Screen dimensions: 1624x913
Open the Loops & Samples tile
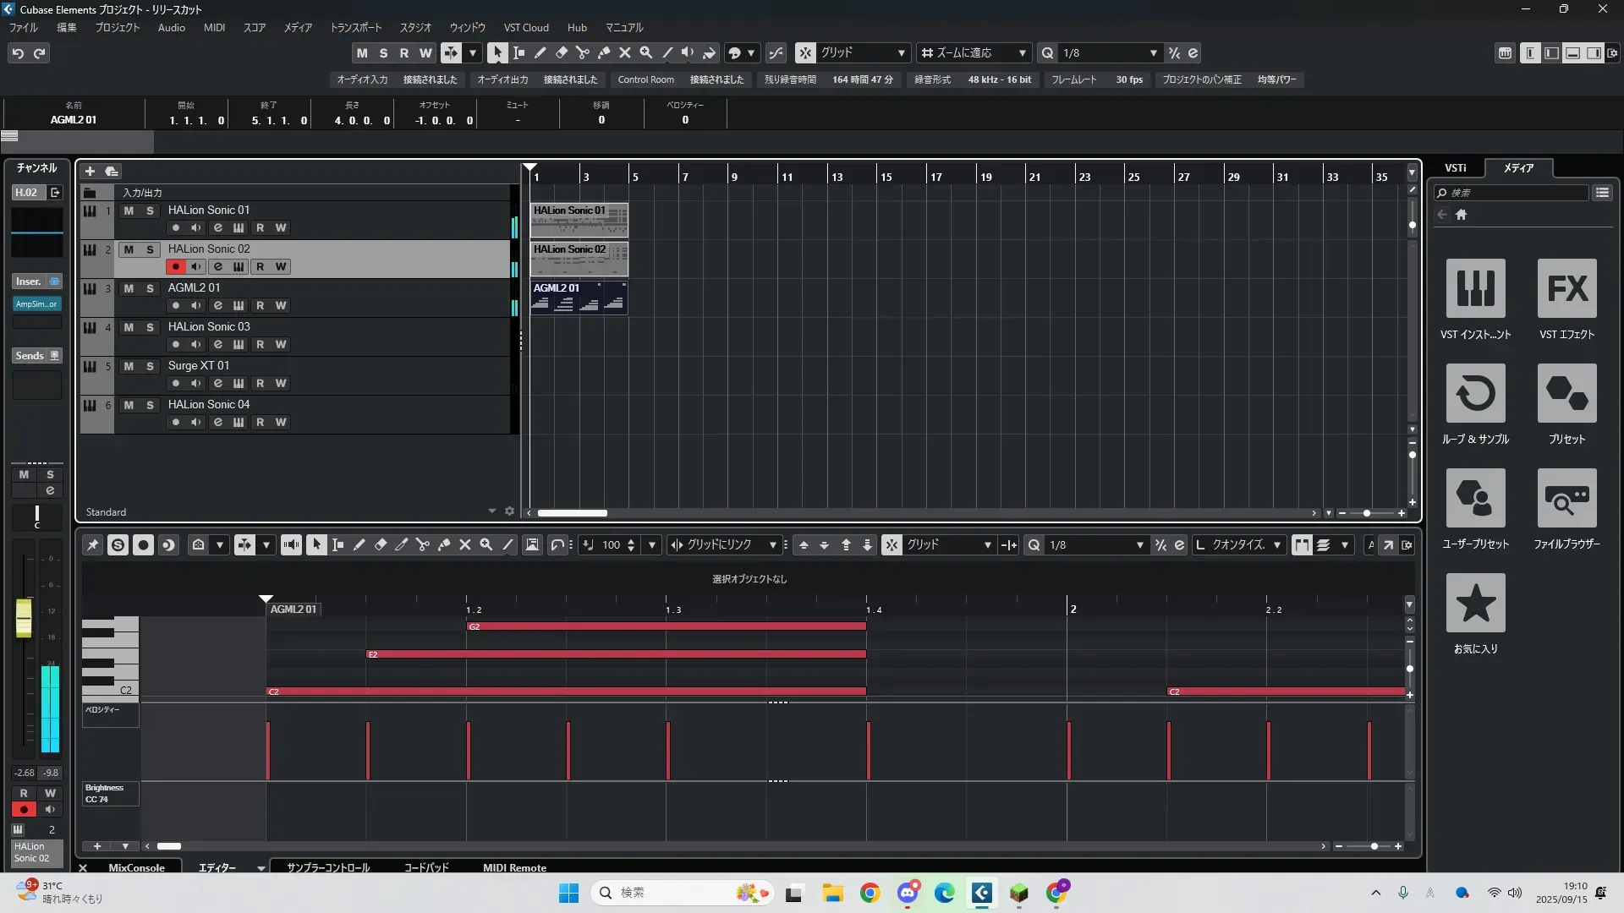1475,393
